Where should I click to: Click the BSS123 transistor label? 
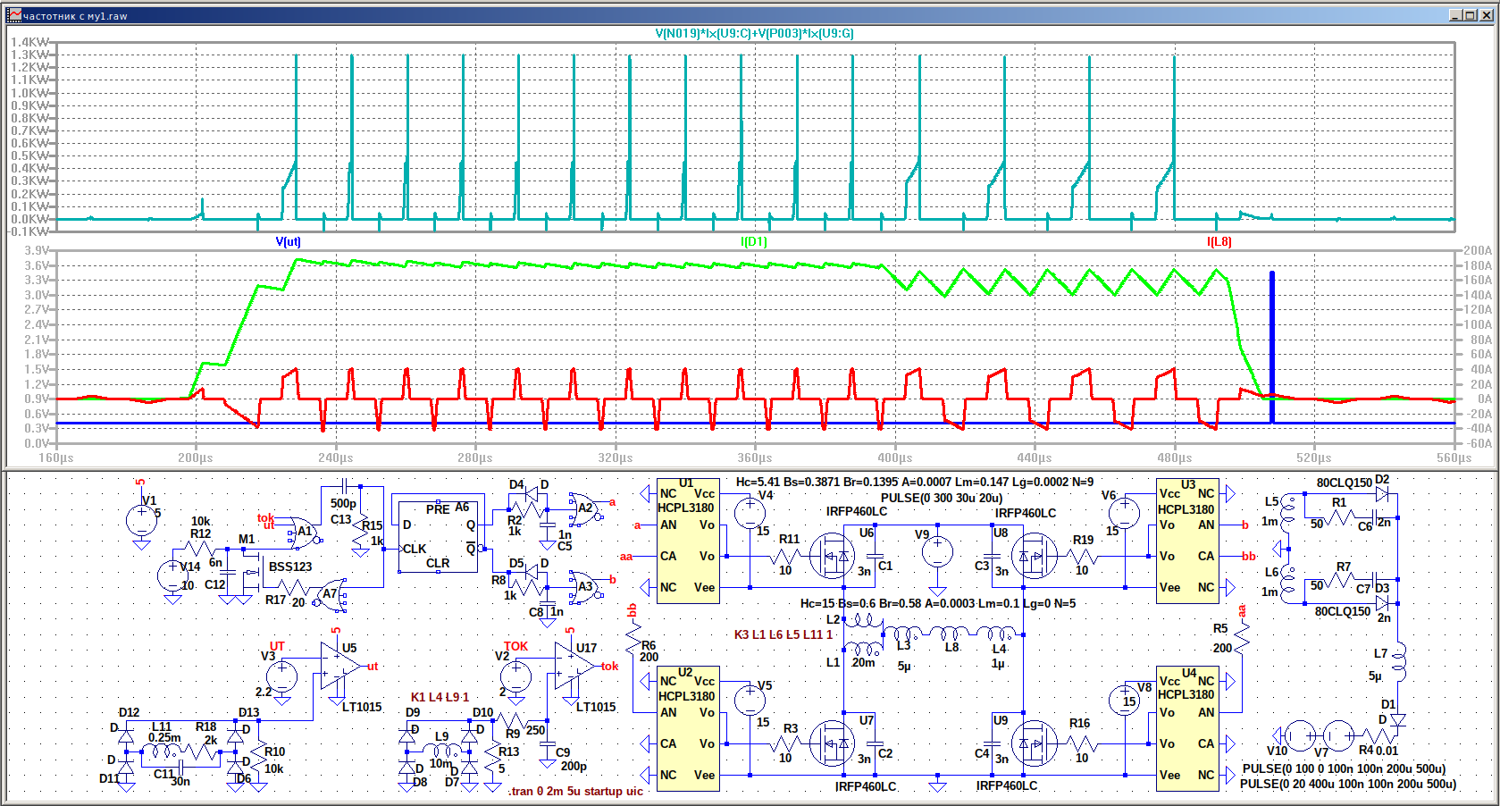(290, 567)
